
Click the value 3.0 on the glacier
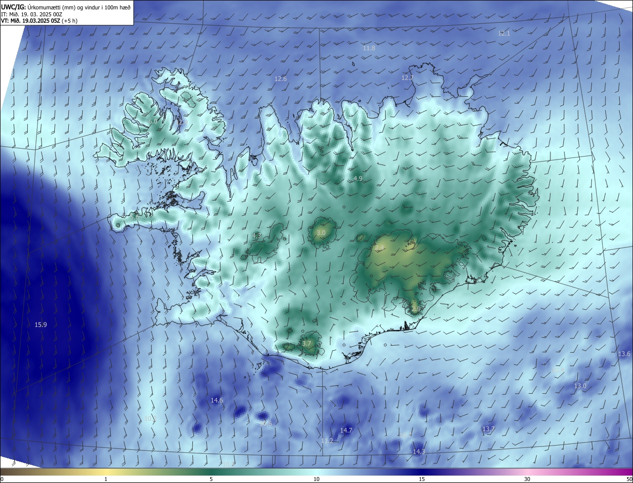(x=321, y=233)
